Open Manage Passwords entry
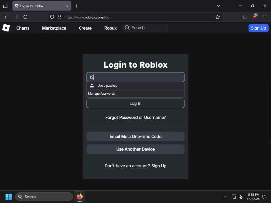 click(x=135, y=94)
